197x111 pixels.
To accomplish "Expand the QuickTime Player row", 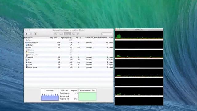I will [25, 43].
